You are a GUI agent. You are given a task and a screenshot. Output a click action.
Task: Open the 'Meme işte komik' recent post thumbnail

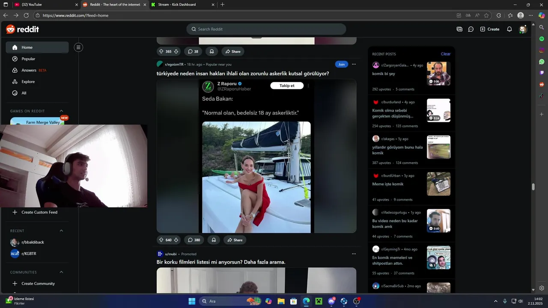438,184
